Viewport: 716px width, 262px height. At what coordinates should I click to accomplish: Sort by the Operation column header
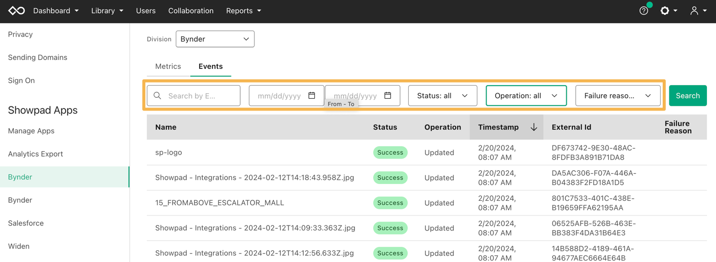point(443,127)
